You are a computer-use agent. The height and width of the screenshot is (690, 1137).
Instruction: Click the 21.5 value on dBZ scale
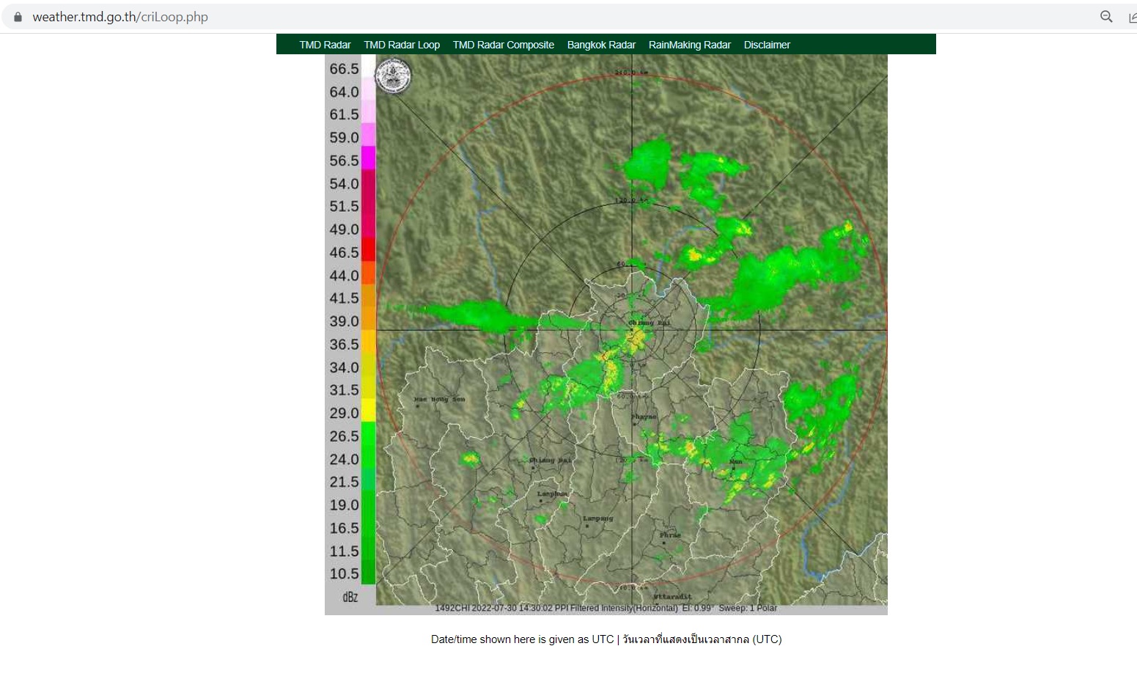click(344, 482)
